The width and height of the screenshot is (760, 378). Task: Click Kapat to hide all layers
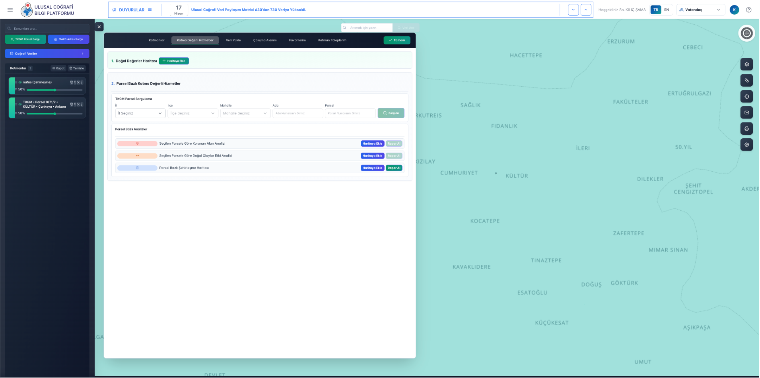[58, 68]
